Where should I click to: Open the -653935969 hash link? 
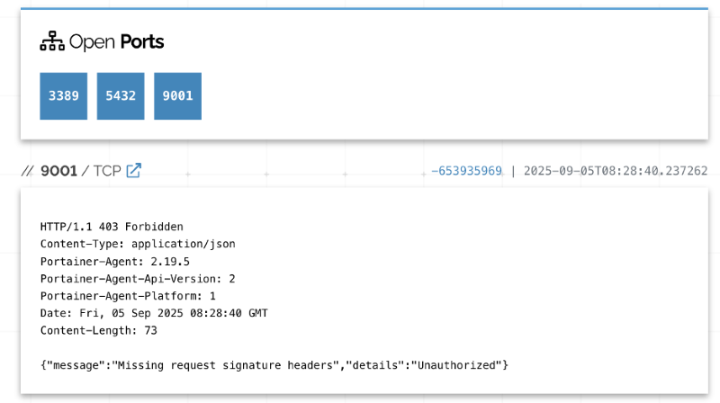pos(466,171)
